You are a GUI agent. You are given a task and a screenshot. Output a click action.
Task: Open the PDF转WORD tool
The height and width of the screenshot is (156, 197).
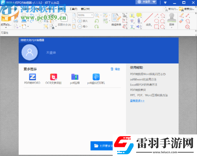(32, 79)
